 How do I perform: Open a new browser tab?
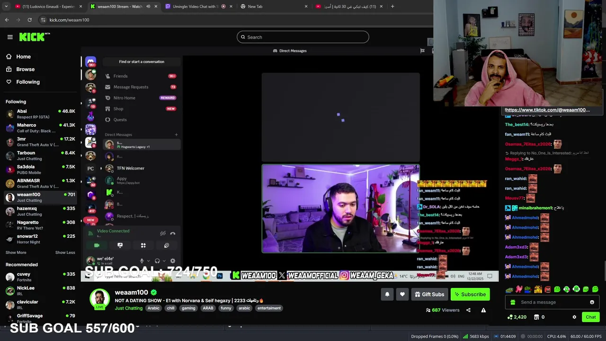(x=392, y=7)
